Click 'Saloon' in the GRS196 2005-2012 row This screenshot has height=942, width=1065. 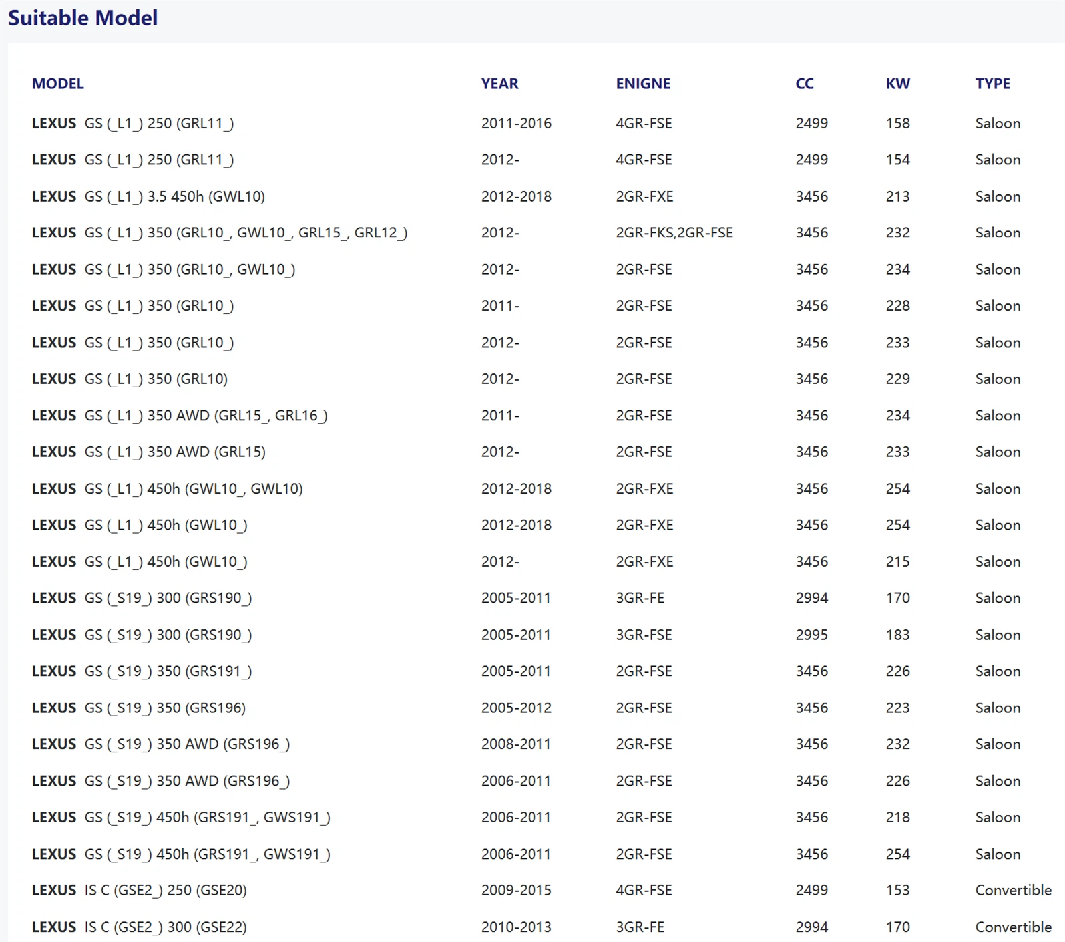point(998,708)
